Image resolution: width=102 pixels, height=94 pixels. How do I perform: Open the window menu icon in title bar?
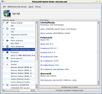point(3,2)
